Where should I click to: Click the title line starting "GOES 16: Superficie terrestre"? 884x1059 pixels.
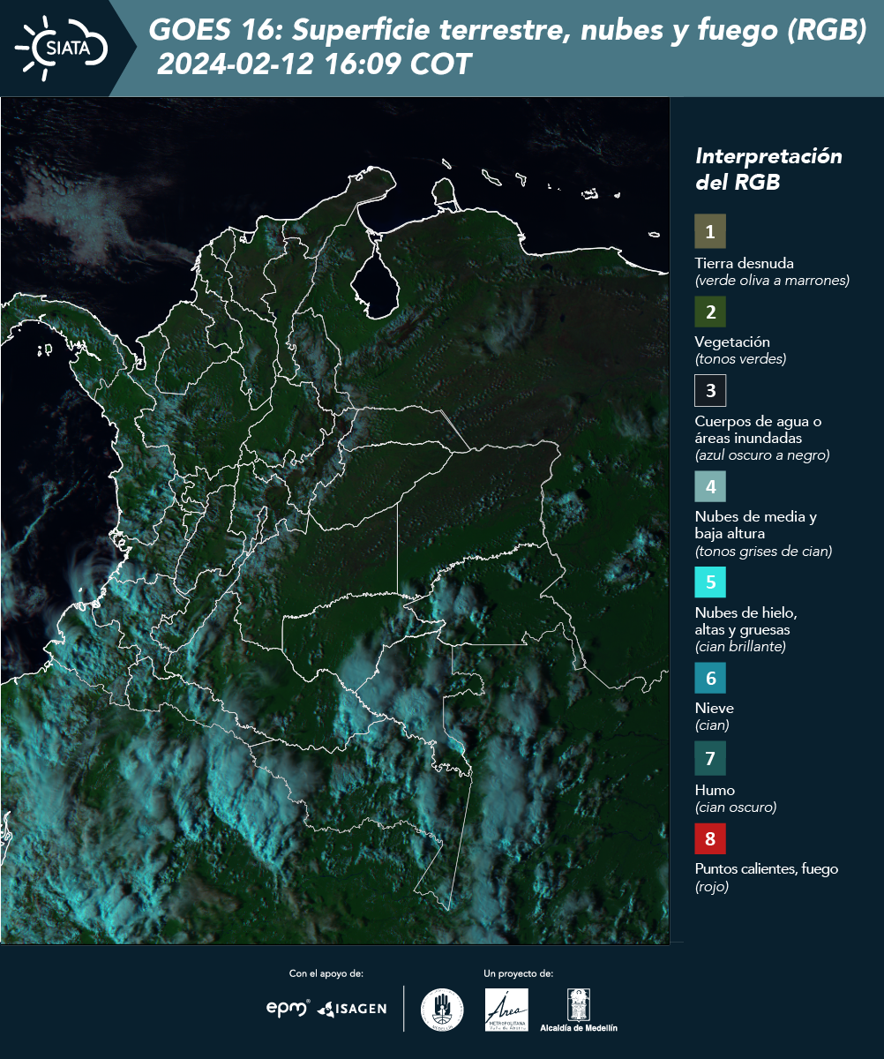(x=508, y=31)
